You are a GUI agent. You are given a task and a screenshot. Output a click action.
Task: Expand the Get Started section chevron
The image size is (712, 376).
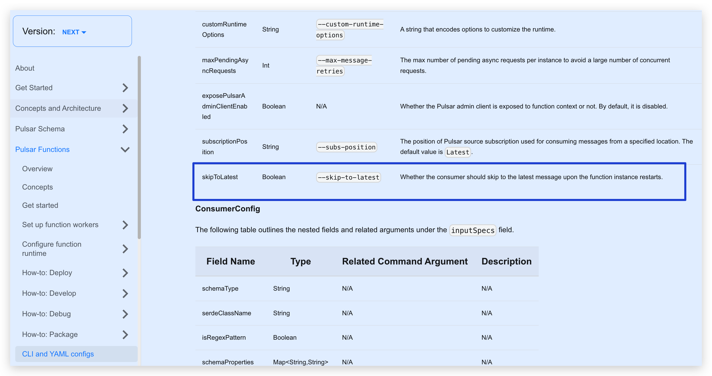(x=125, y=88)
